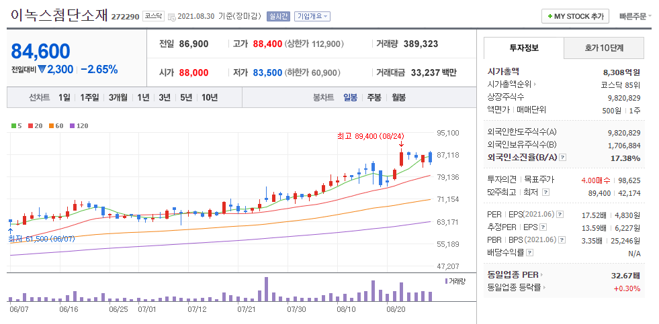Click the 고가 value 88,400

pos(267,44)
